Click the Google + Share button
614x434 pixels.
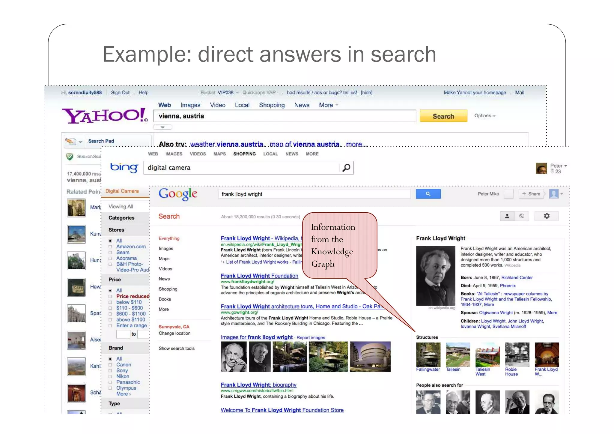tap(531, 194)
